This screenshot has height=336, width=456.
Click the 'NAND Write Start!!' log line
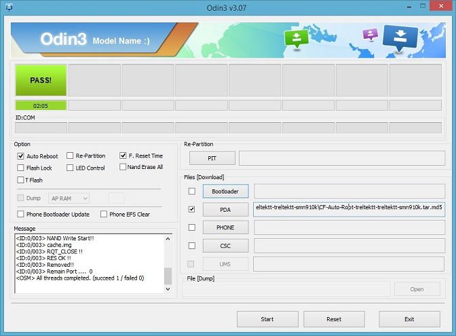tap(55, 238)
